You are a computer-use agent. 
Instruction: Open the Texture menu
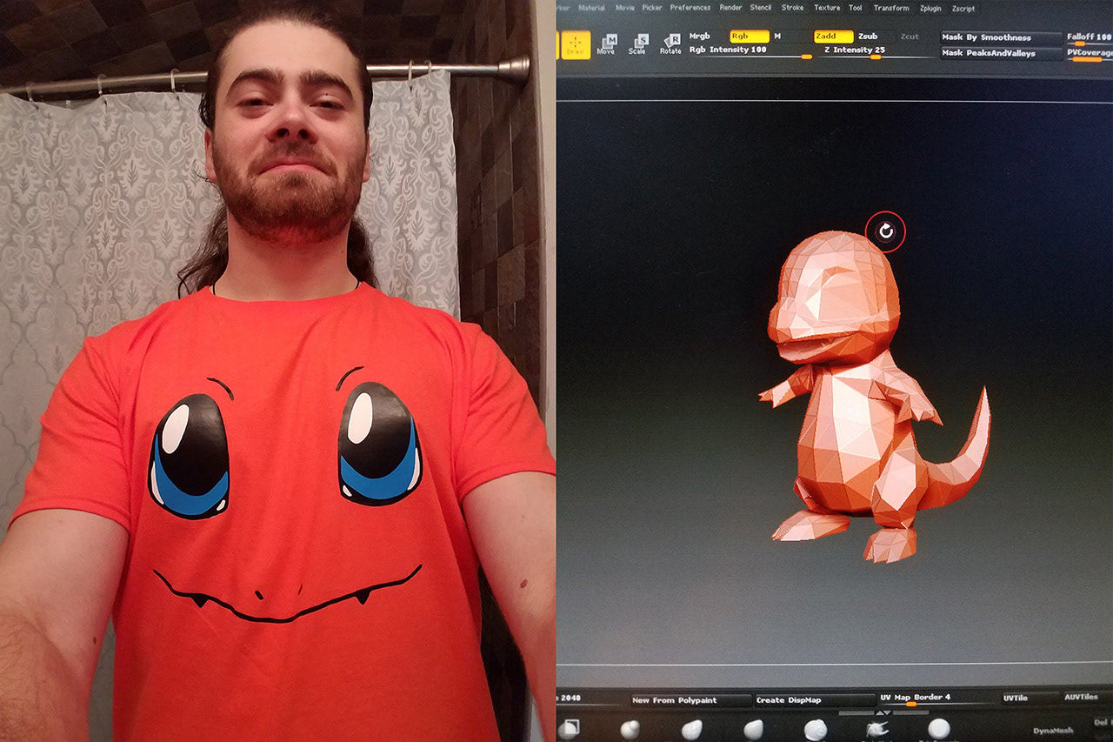pyautogui.click(x=827, y=8)
